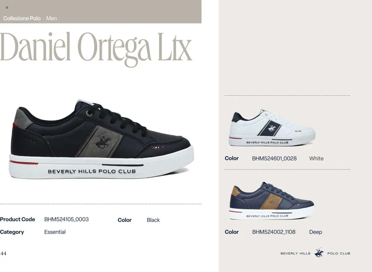Click the Men breadcrumb label
The width and height of the screenshot is (372, 272).
[51, 18]
